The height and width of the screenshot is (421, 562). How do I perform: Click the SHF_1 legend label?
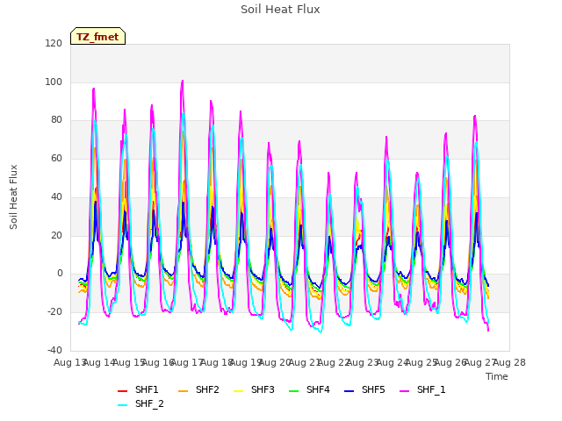(x=431, y=389)
